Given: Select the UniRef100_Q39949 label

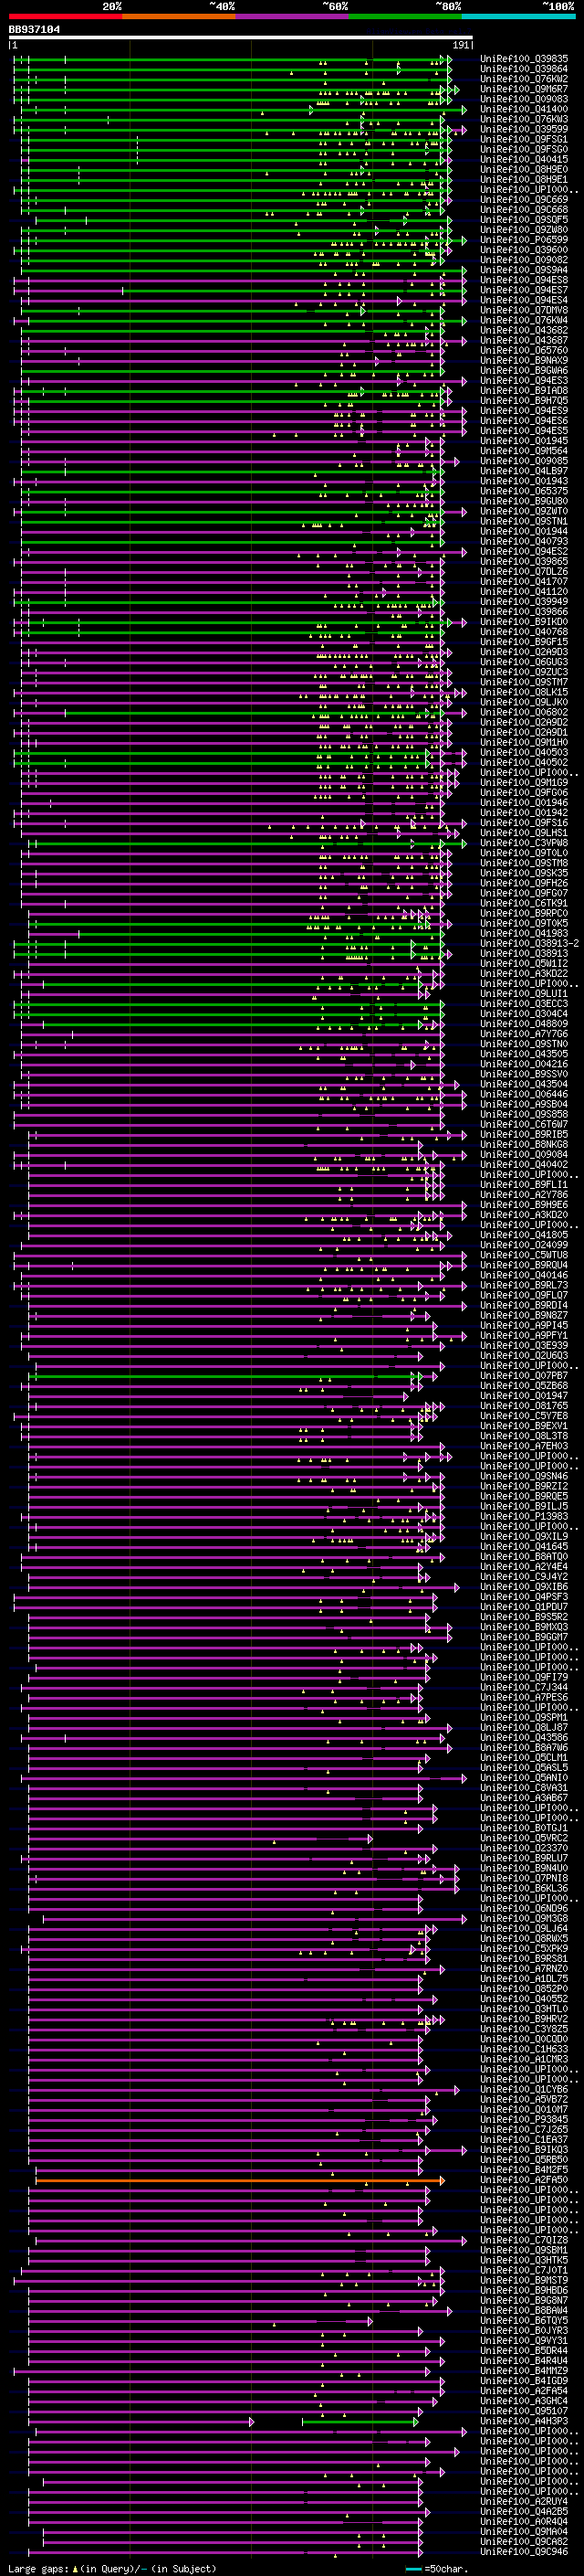Looking at the screenshot, I should click(524, 602).
